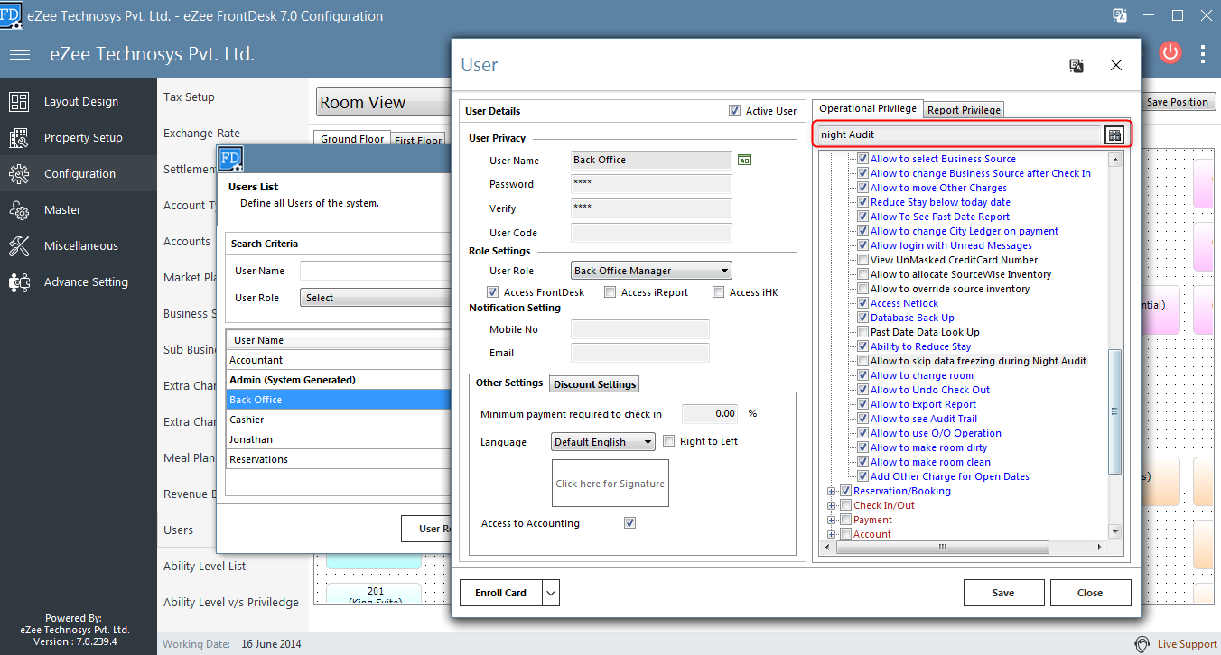Image resolution: width=1221 pixels, height=655 pixels.
Task: Switch to the Report Privilege tab
Action: [965, 110]
